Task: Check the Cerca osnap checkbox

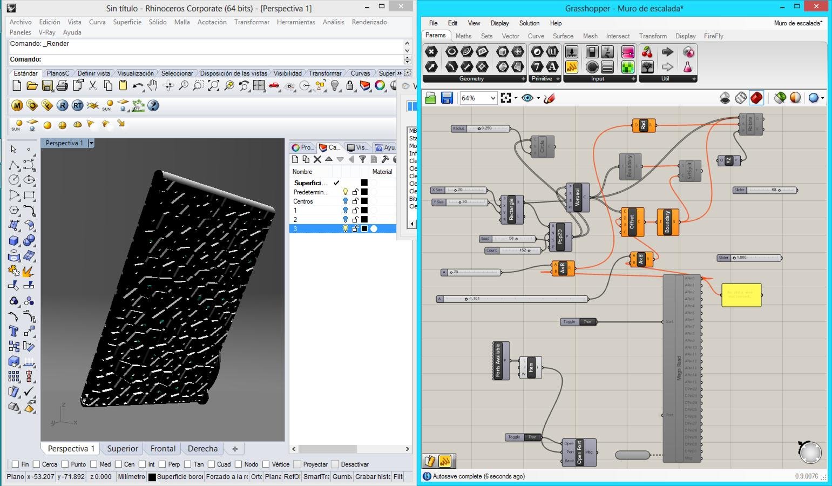Action: (37, 464)
